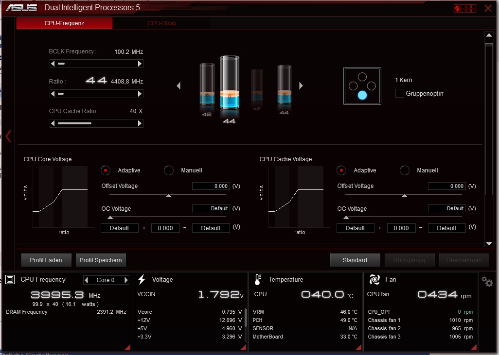Click the top core circle in diagram

[362, 77]
